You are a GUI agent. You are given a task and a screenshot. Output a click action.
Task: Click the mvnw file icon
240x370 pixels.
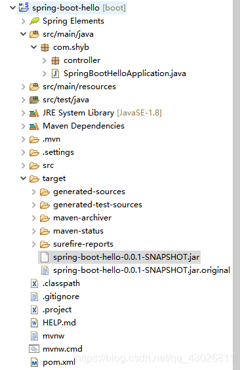[34, 336]
